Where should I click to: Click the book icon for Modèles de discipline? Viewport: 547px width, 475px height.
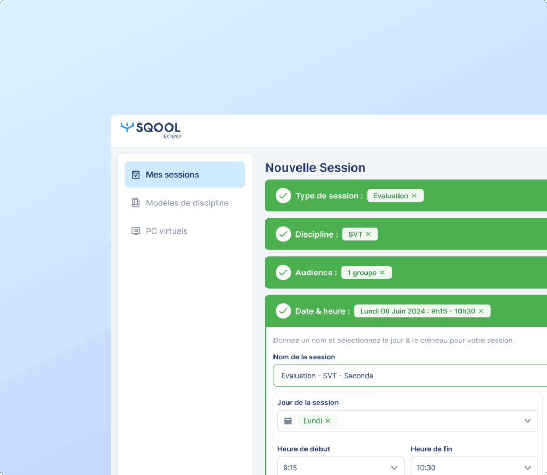coord(136,203)
